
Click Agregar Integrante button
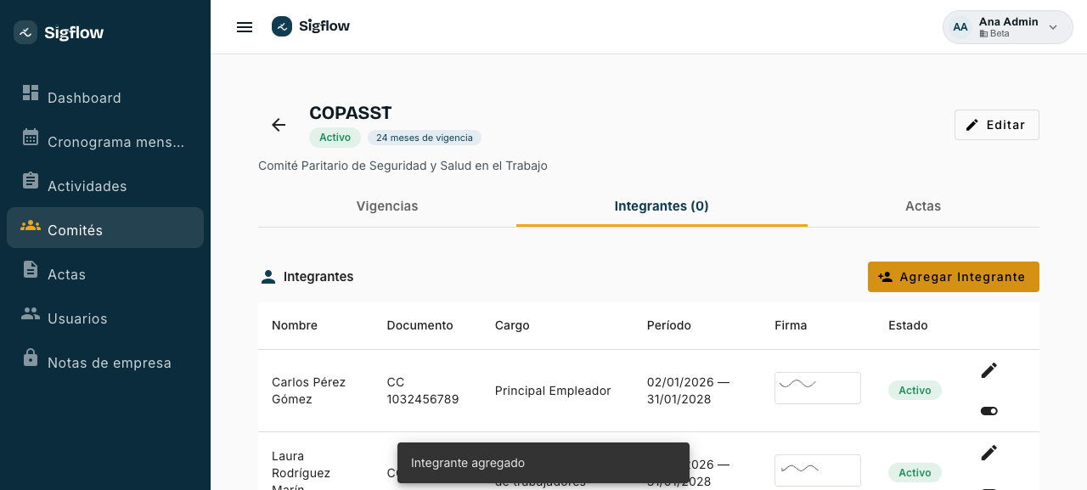click(954, 277)
